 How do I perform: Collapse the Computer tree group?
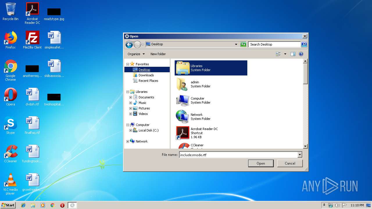click(x=128, y=125)
